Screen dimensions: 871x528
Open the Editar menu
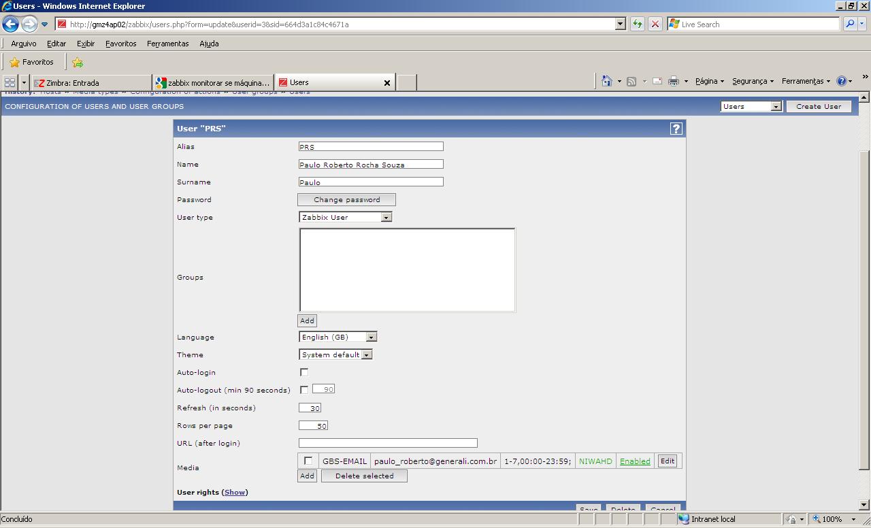click(x=56, y=44)
